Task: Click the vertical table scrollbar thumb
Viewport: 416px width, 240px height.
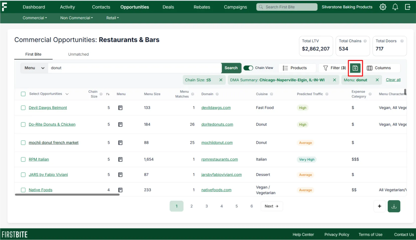Action: 405,92
